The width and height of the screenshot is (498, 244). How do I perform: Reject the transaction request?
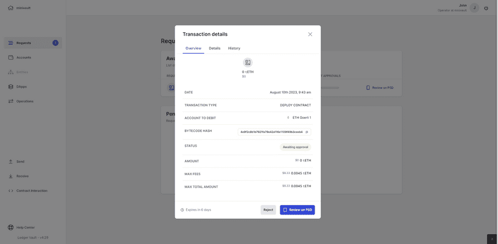click(x=268, y=210)
